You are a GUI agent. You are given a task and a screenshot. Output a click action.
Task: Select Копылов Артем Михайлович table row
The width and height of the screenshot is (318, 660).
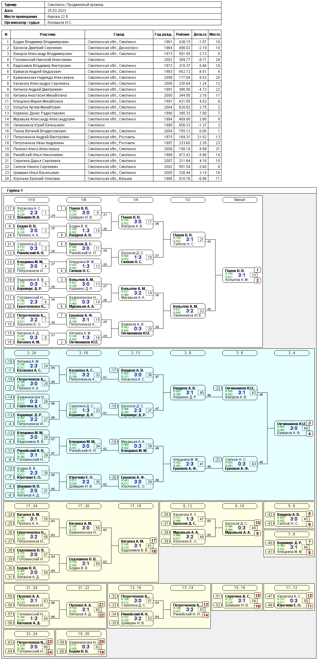(37, 107)
